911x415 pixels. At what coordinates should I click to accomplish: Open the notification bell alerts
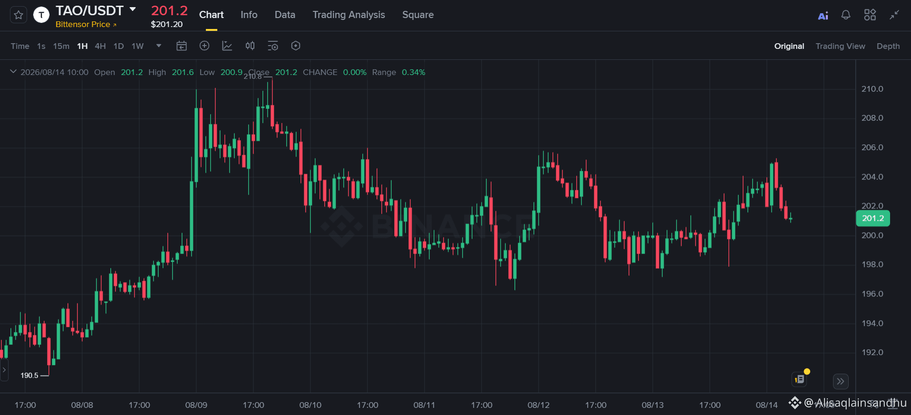click(845, 15)
